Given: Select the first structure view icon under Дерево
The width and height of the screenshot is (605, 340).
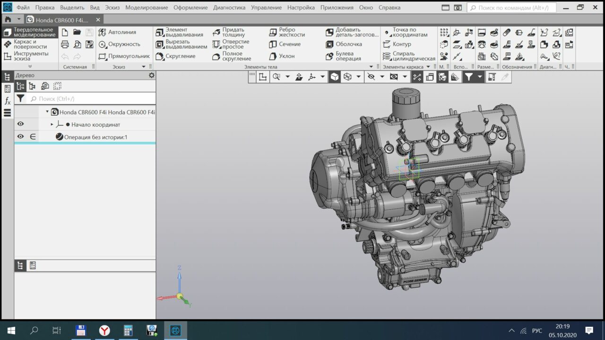Looking at the screenshot, I should 20,86.
